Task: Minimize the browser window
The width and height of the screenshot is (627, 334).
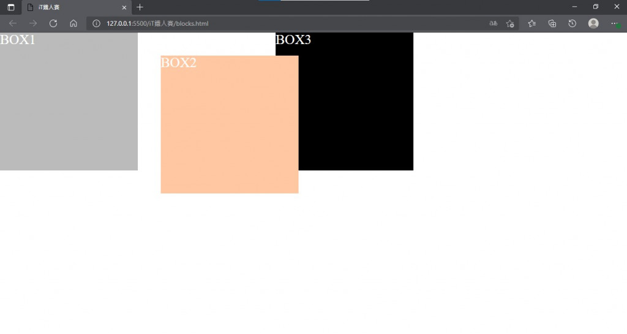Action: pyautogui.click(x=574, y=7)
